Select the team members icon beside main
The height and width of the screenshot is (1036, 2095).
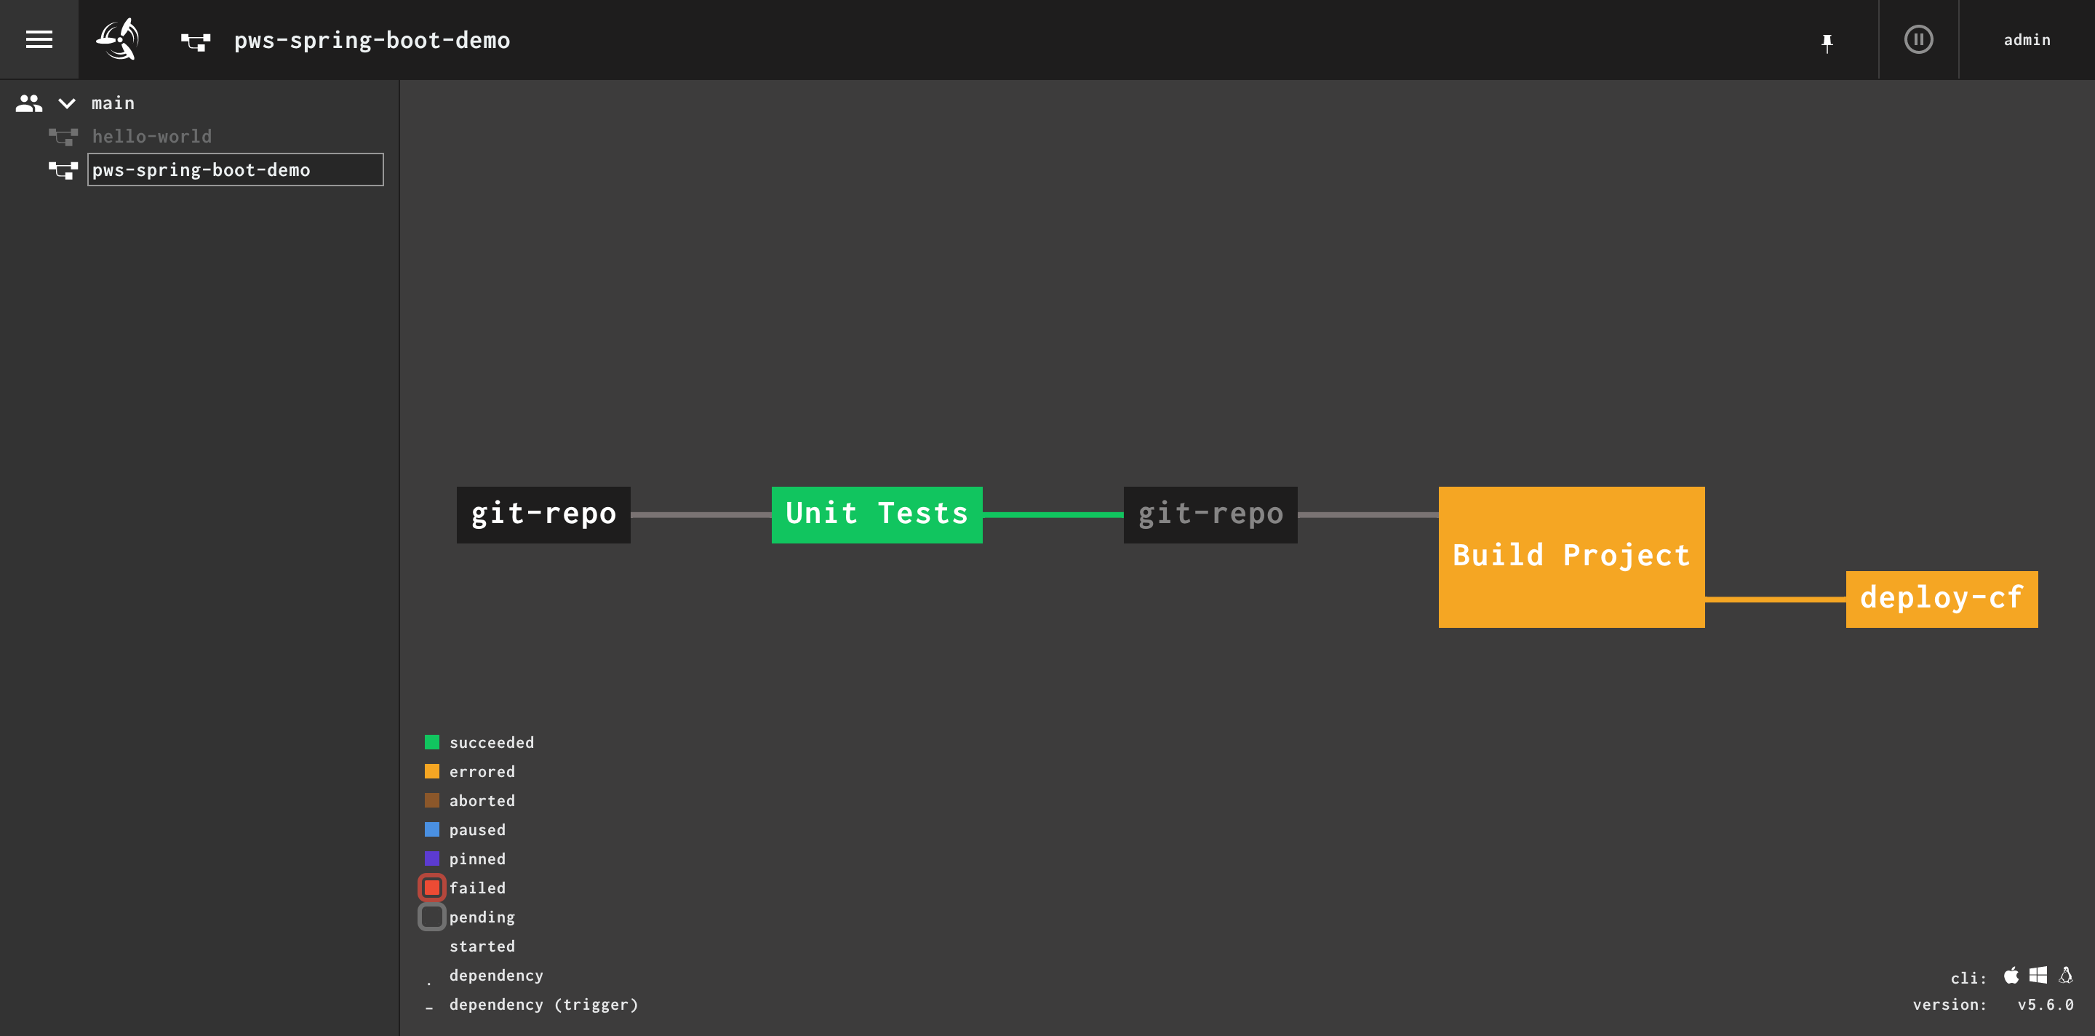pos(28,103)
